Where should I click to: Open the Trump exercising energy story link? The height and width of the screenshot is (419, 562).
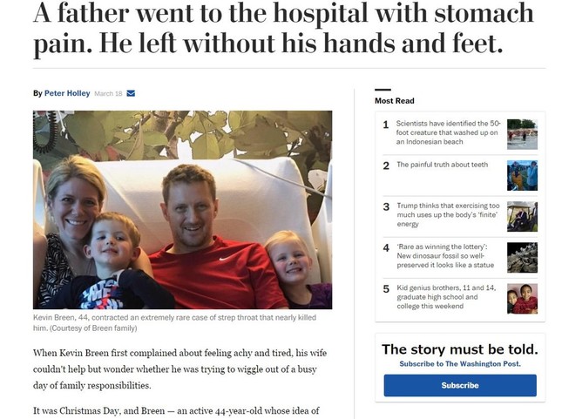(x=448, y=214)
